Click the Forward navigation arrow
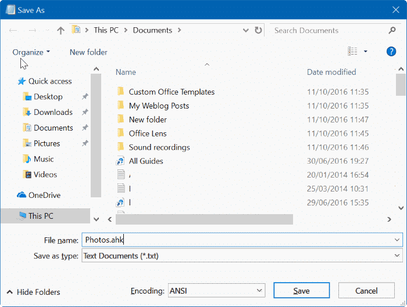407x307 pixels. pyautogui.click(x=33, y=31)
